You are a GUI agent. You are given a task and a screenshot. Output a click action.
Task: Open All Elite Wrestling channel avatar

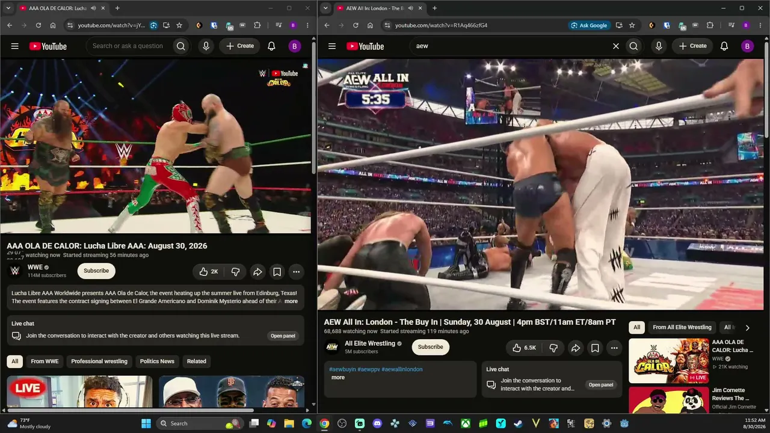[332, 347]
